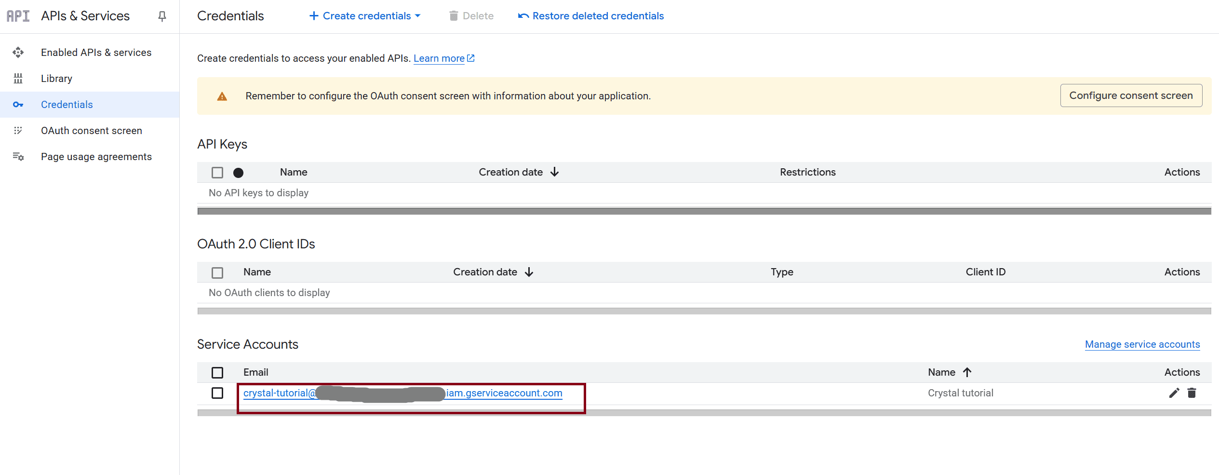Open Manage service accounts link
The width and height of the screenshot is (1219, 475).
click(x=1142, y=344)
